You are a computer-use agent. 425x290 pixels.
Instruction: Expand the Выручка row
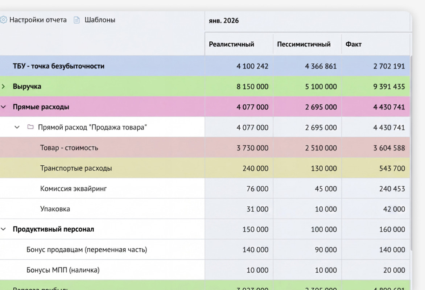(x=3, y=87)
